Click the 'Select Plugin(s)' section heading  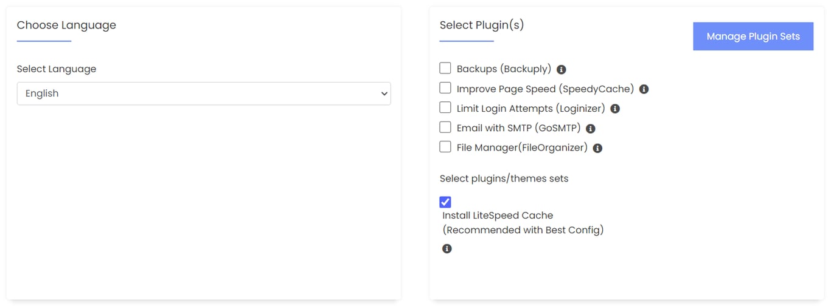(482, 25)
